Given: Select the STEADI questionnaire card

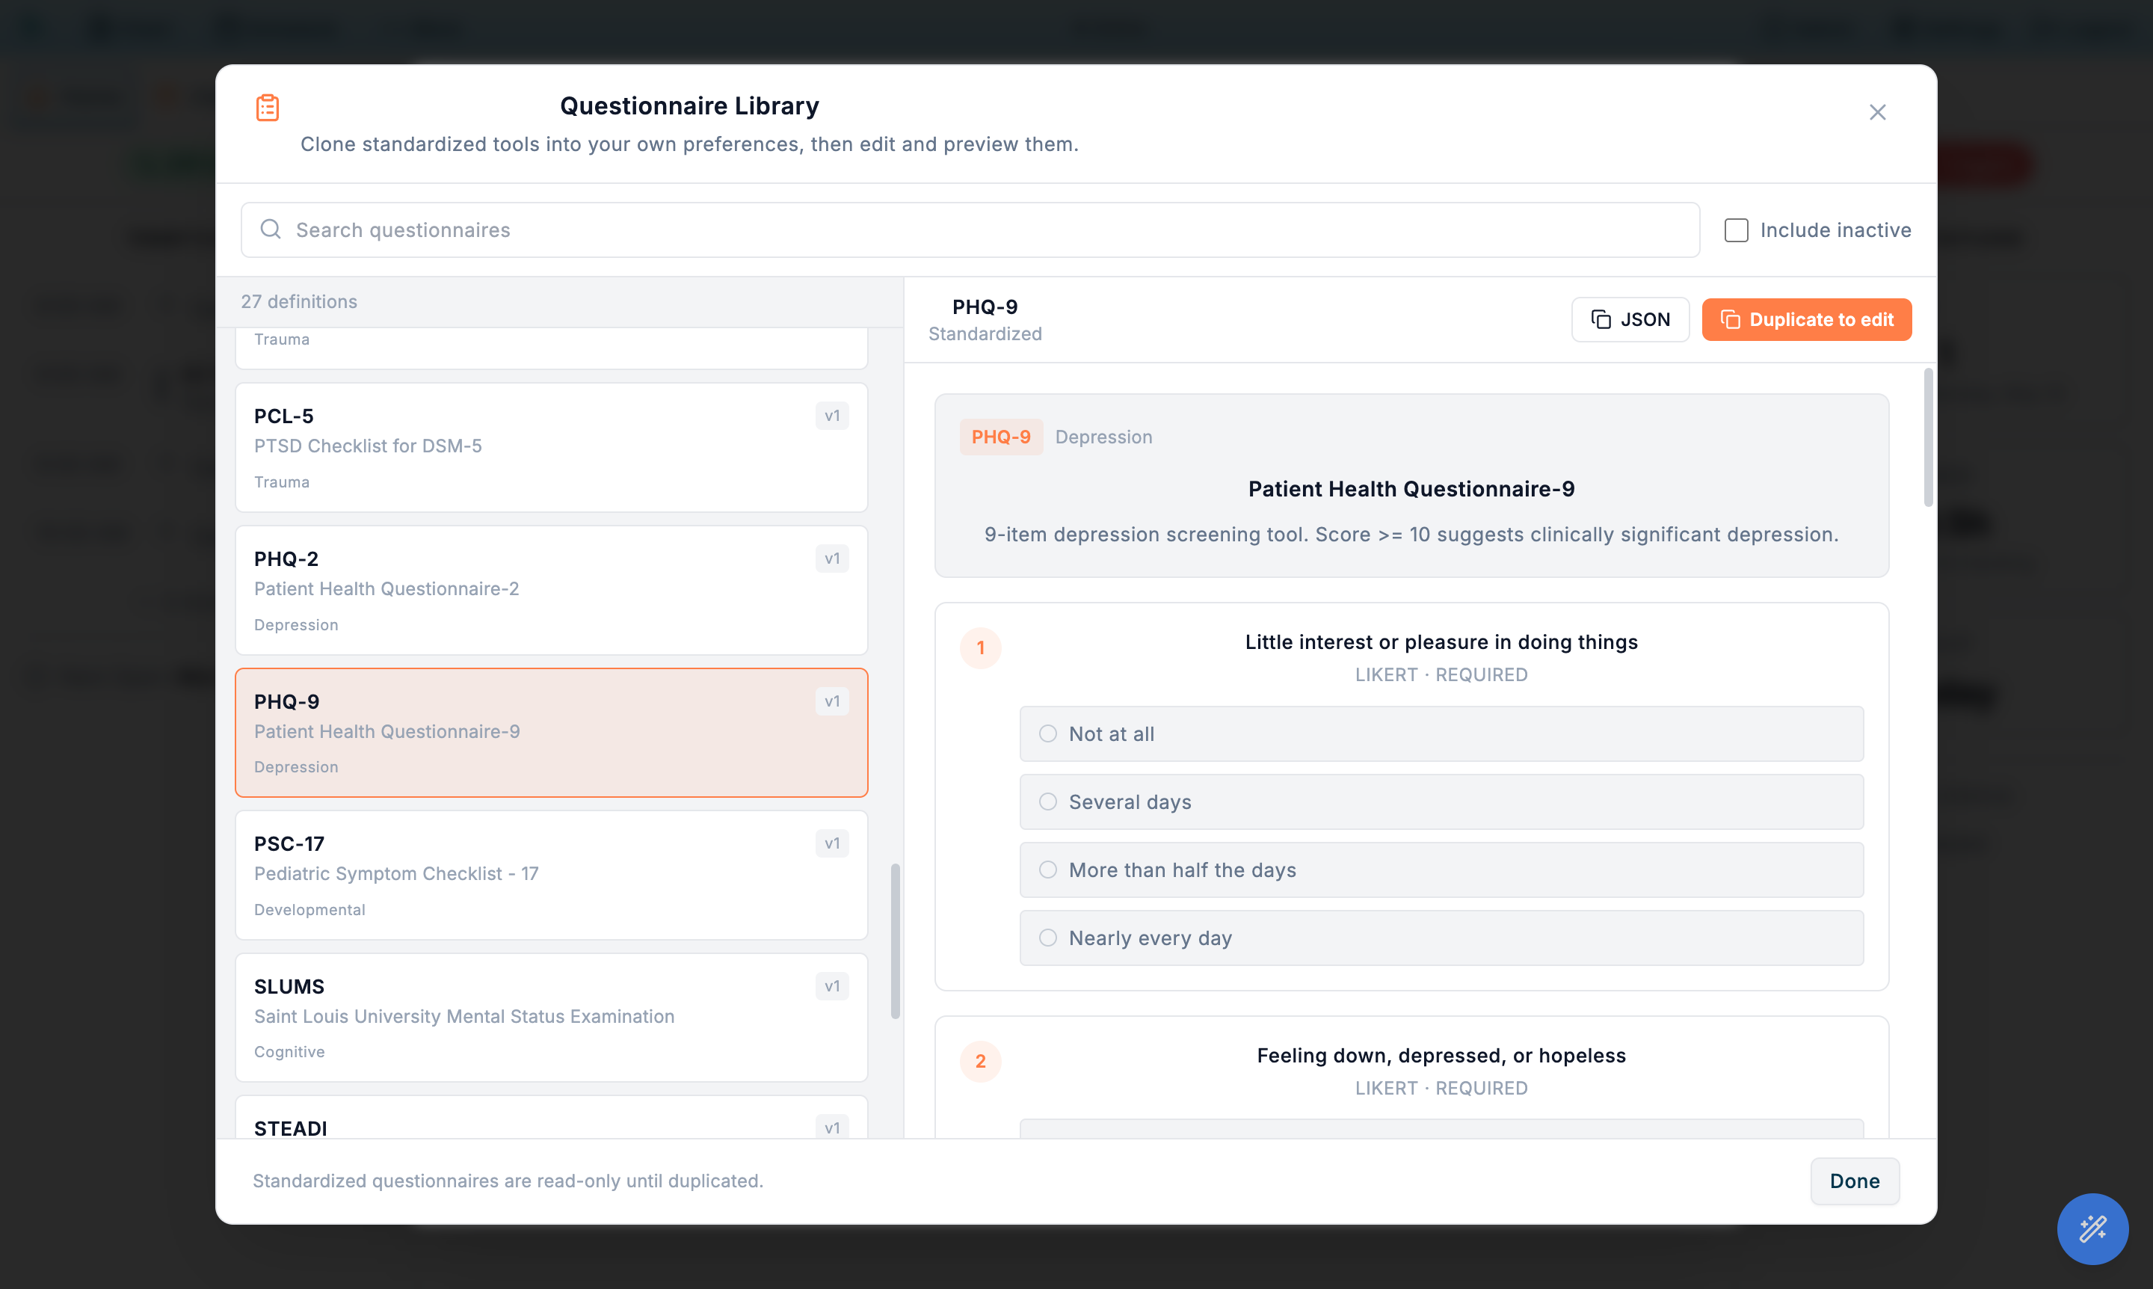Looking at the screenshot, I should (551, 1118).
